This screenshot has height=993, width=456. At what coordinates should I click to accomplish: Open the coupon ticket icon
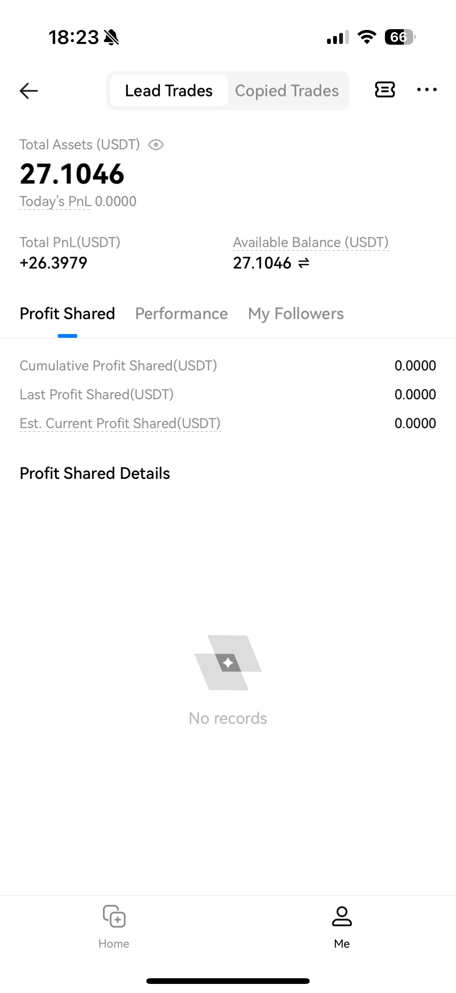[385, 90]
